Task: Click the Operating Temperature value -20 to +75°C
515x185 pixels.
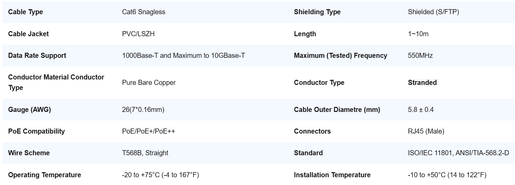Action: pos(160,175)
